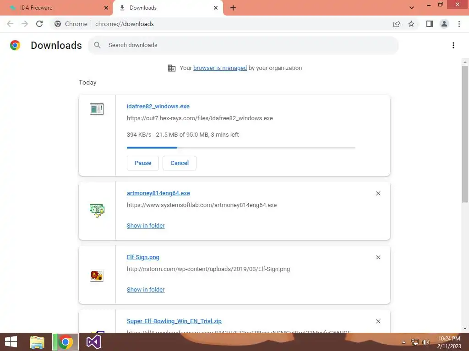Open a new tab with plus button

point(233,8)
